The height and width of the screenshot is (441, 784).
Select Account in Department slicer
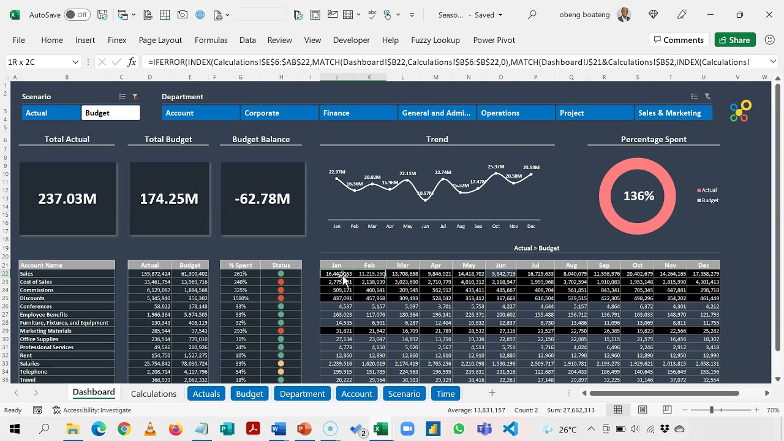pos(201,113)
